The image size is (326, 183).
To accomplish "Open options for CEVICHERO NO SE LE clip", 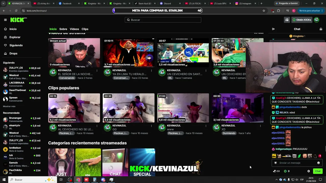I will (x=97, y=126).
